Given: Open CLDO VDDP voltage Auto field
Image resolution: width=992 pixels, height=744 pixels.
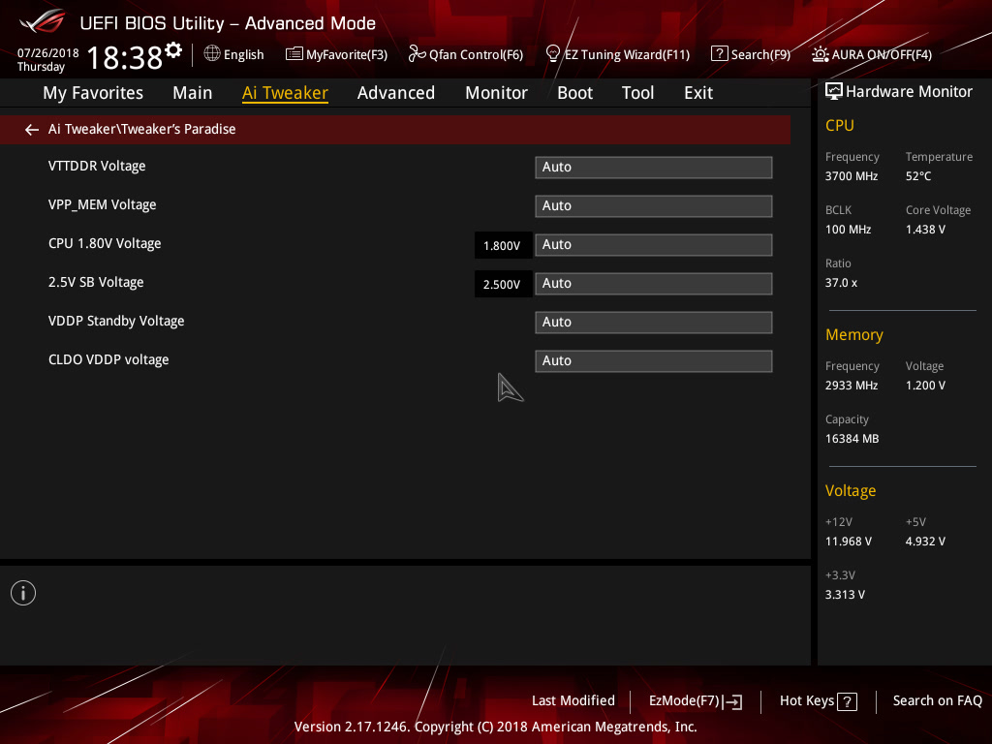Looking at the screenshot, I should 654,361.
